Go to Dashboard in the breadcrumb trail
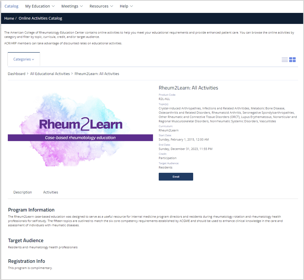 click(16, 74)
